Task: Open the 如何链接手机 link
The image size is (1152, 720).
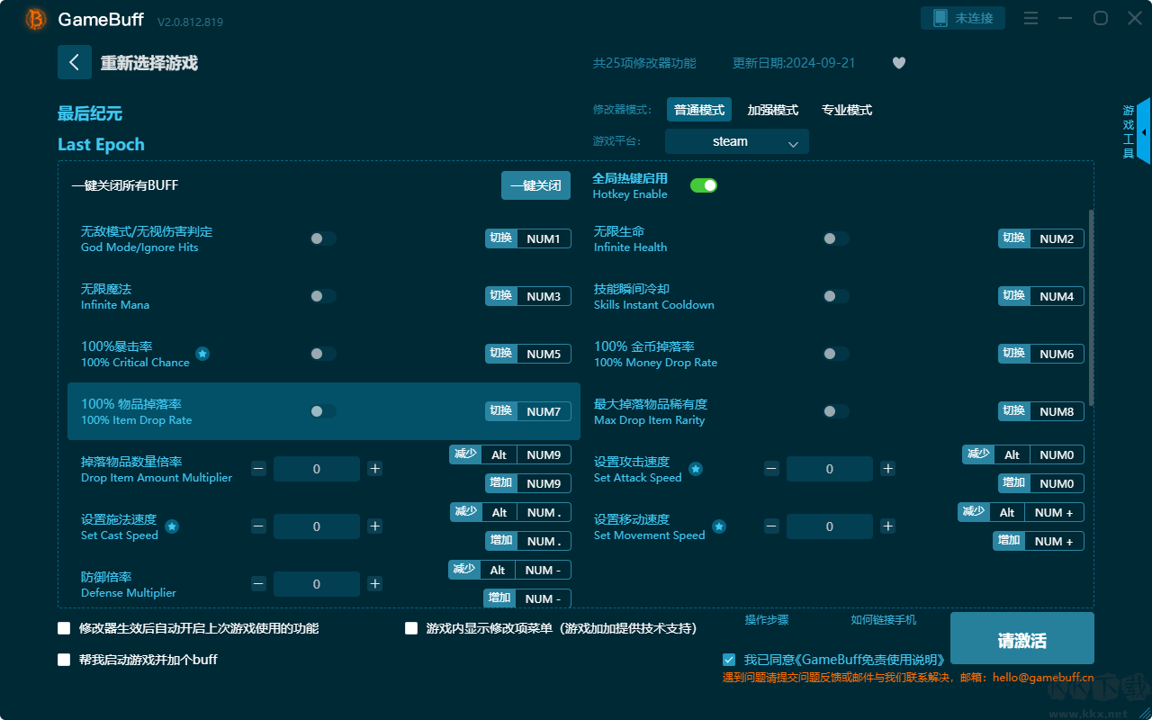Action: pyautogui.click(x=884, y=620)
